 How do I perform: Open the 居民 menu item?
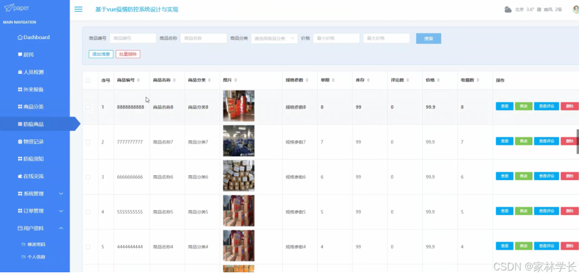[35, 54]
